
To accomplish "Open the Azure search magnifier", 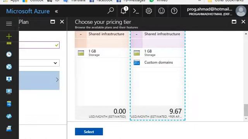I will point(111,11).
